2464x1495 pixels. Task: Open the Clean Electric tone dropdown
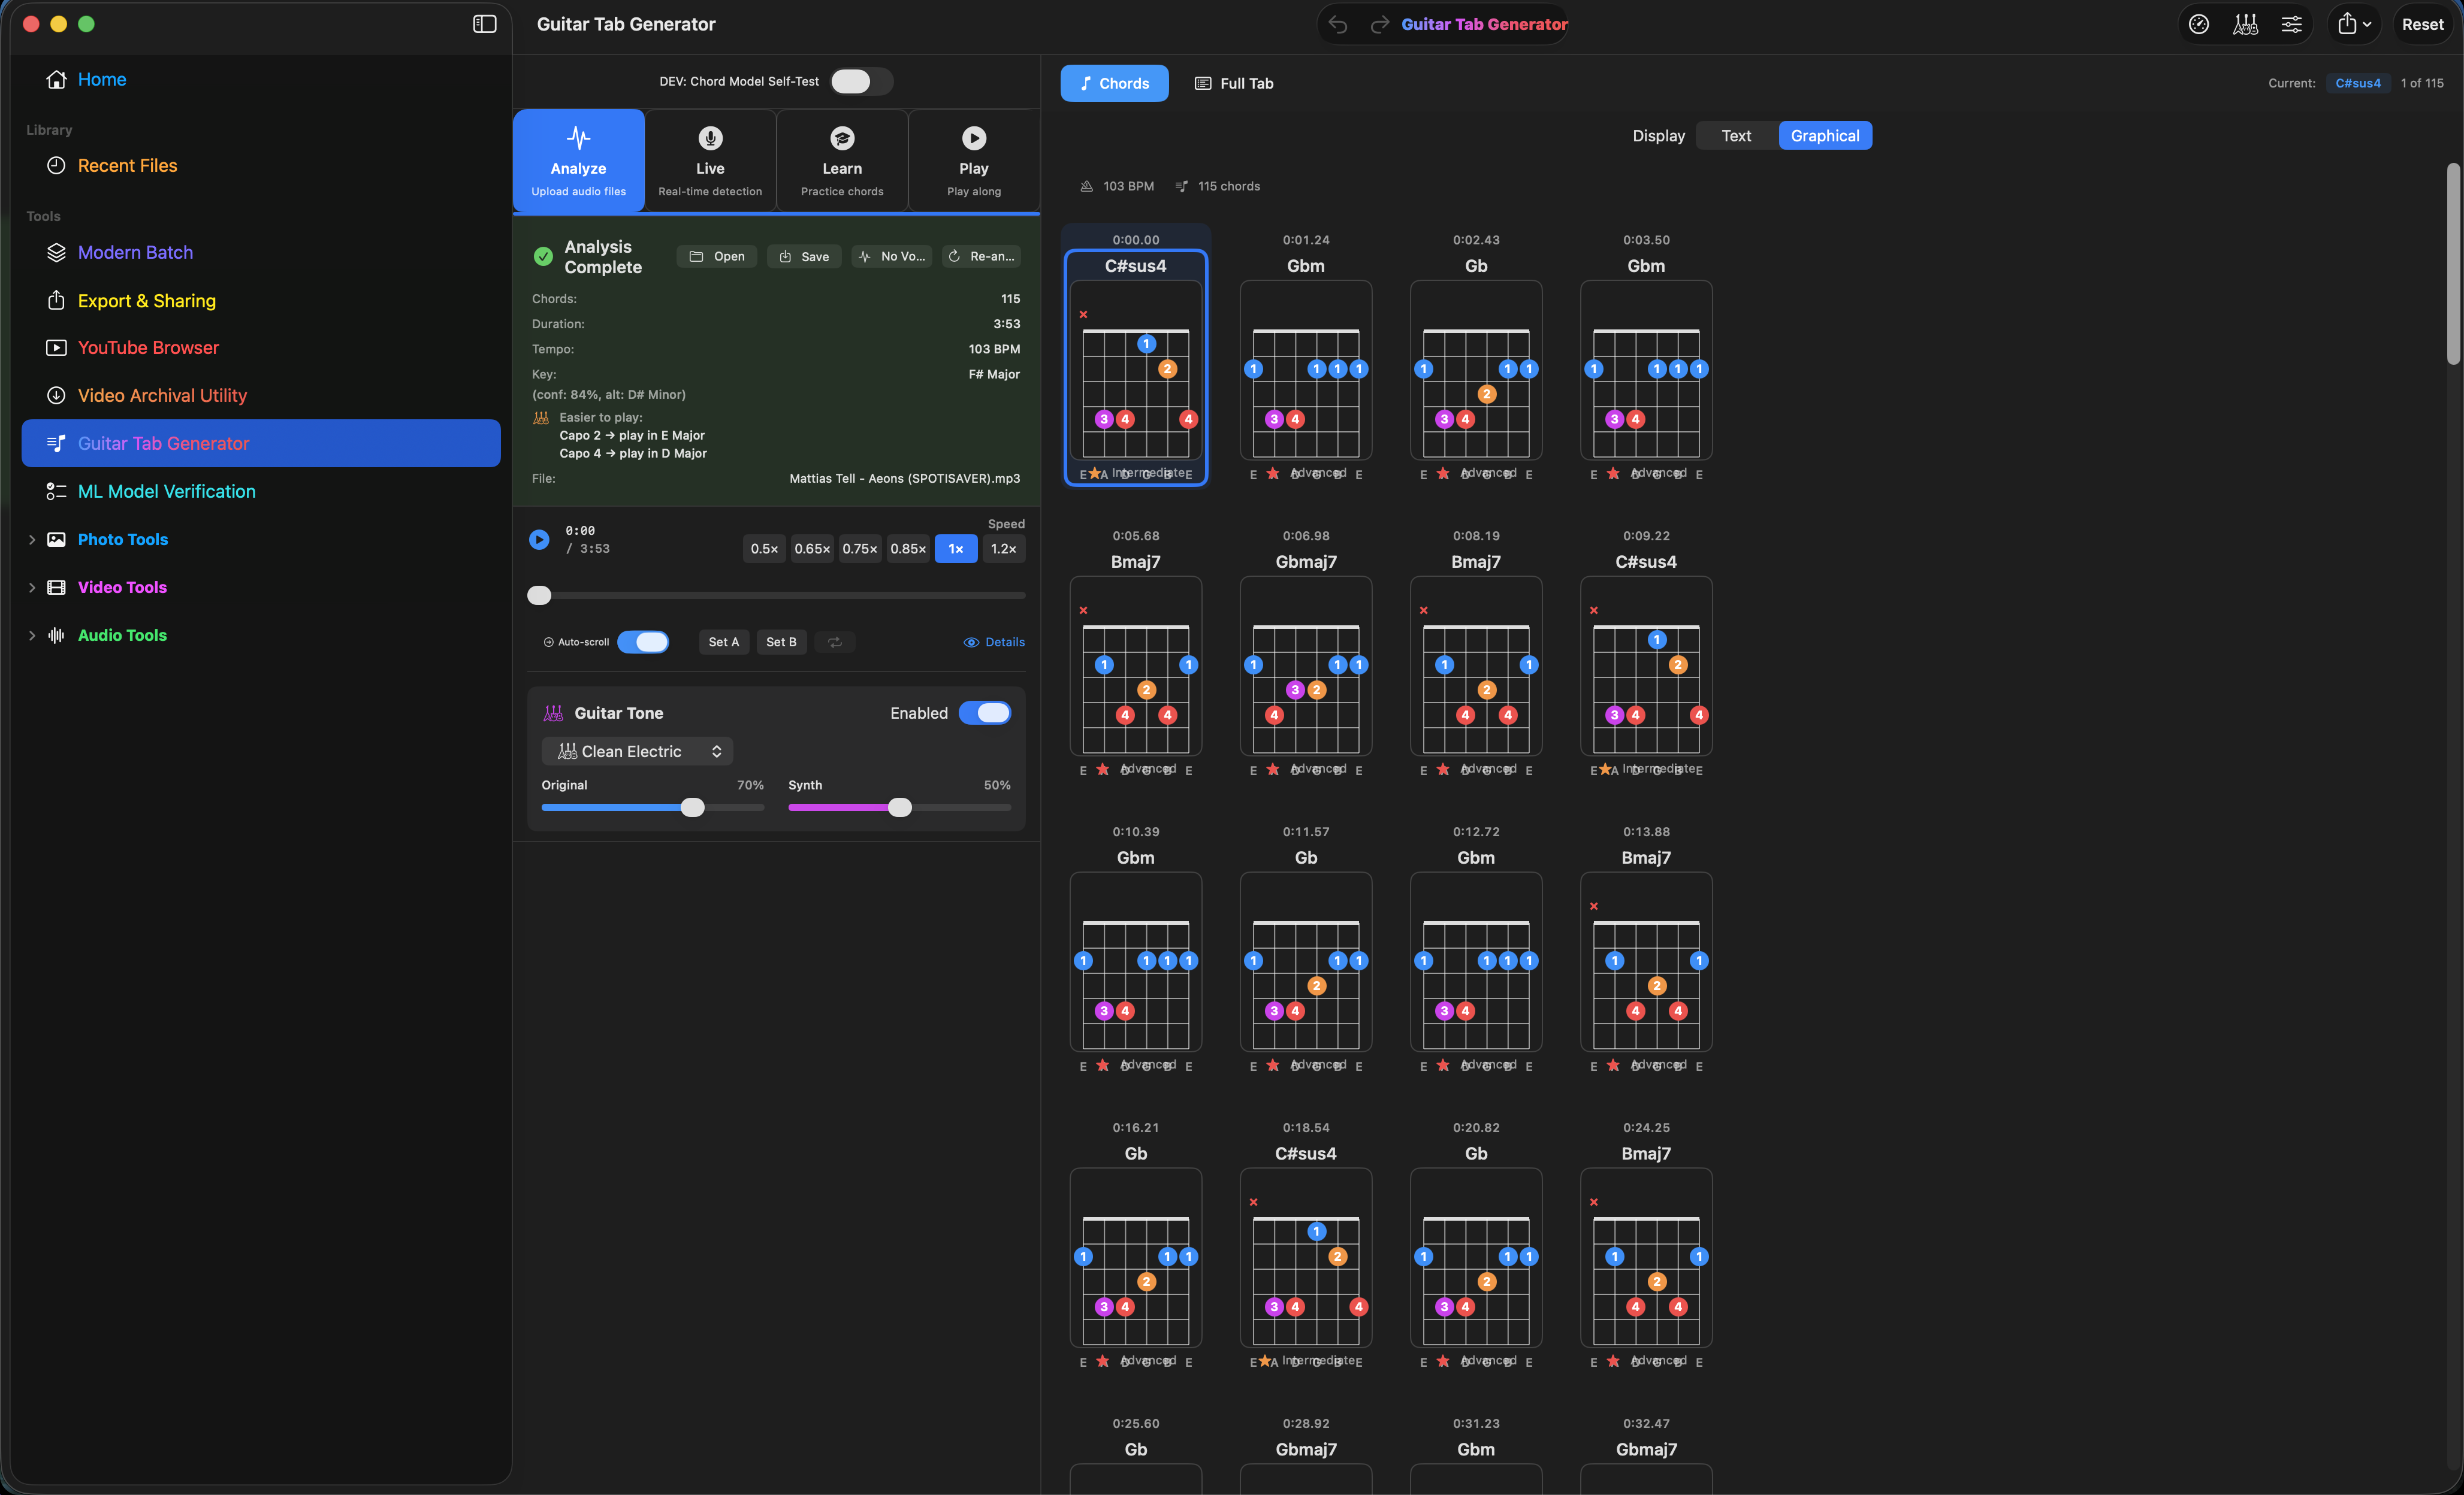(637, 752)
